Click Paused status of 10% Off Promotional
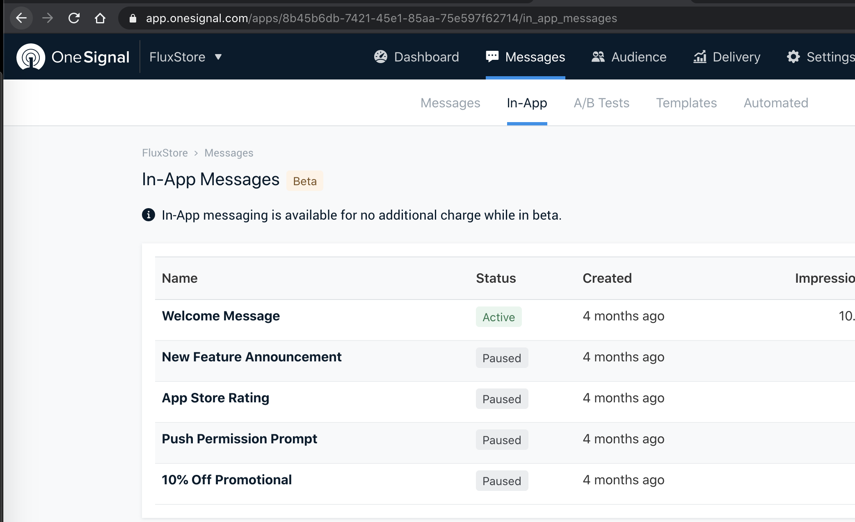This screenshot has height=522, width=855. tap(502, 481)
